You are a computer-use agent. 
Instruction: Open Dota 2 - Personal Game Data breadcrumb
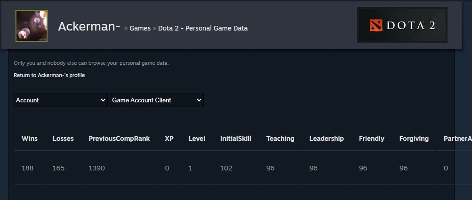pos(203,28)
